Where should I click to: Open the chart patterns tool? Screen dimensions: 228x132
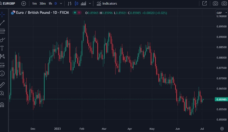2,56
